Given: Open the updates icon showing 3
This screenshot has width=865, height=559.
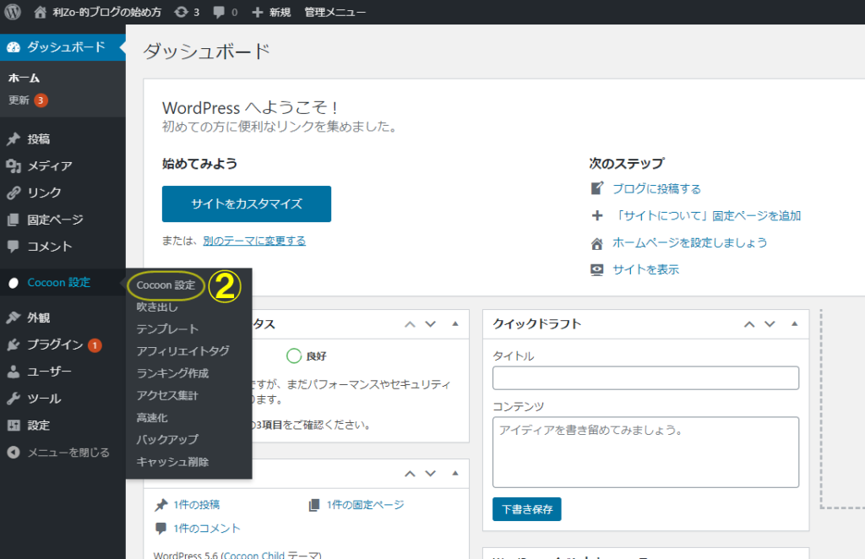Looking at the screenshot, I should [x=185, y=13].
